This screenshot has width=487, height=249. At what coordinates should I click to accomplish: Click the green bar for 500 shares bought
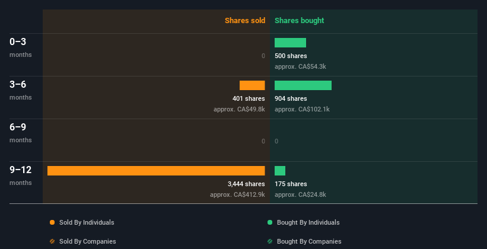[x=290, y=43]
